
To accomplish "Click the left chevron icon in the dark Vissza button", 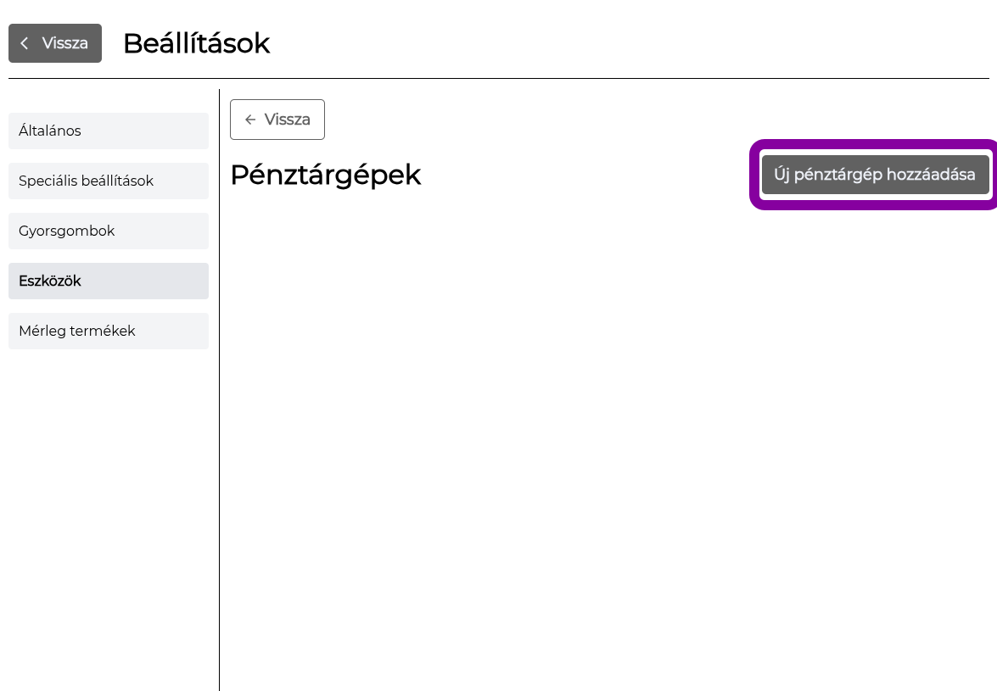I will 24,43.
